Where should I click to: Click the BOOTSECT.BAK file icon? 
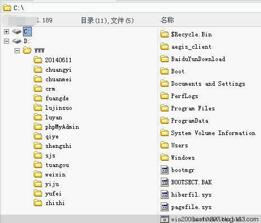coord(165,182)
